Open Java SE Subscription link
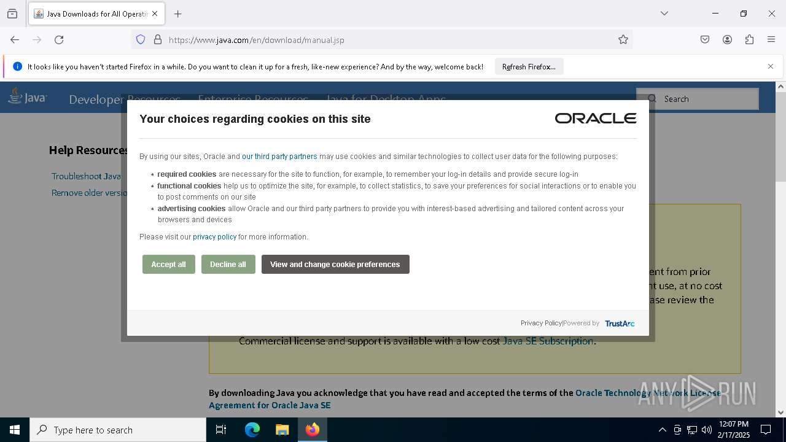The image size is (786, 442). [548, 341]
